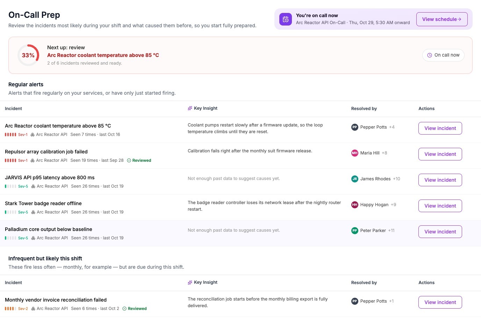
Task: View incident for Repulsor array calibration job
Action: tap(440, 154)
